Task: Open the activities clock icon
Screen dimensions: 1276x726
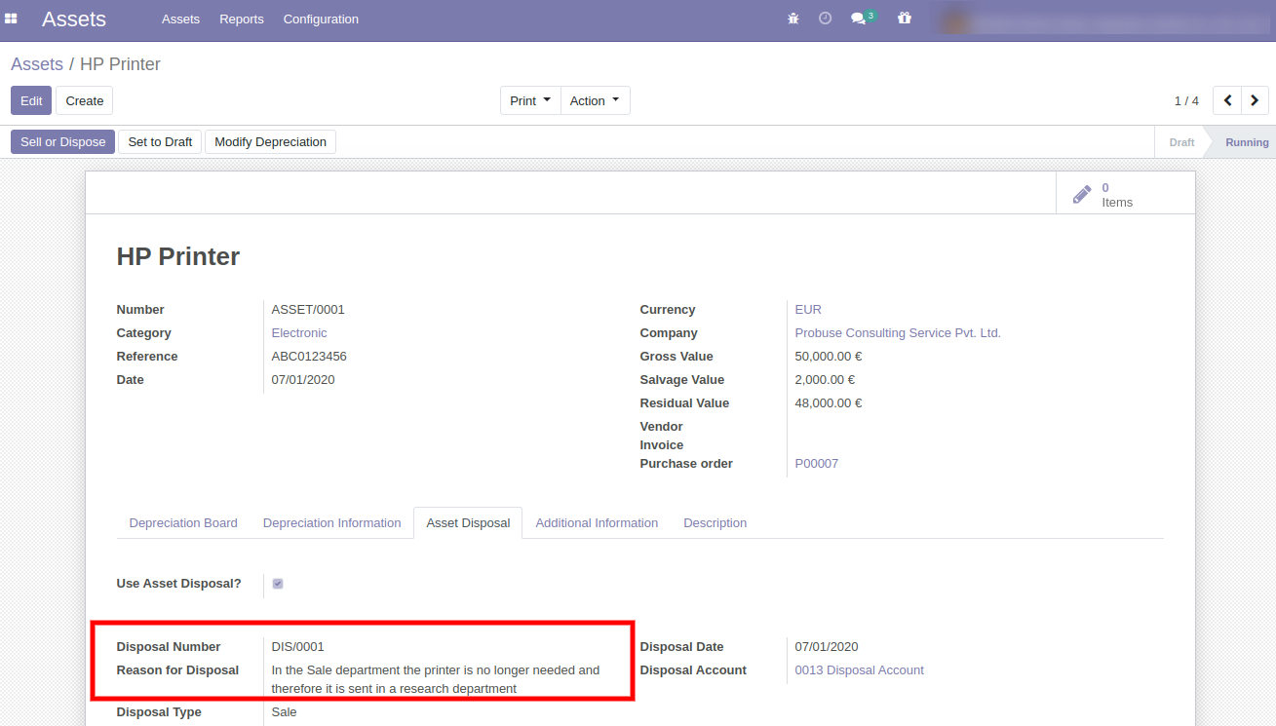Action: (825, 19)
